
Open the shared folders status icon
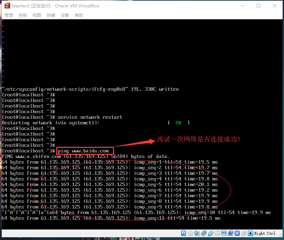coord(217,233)
